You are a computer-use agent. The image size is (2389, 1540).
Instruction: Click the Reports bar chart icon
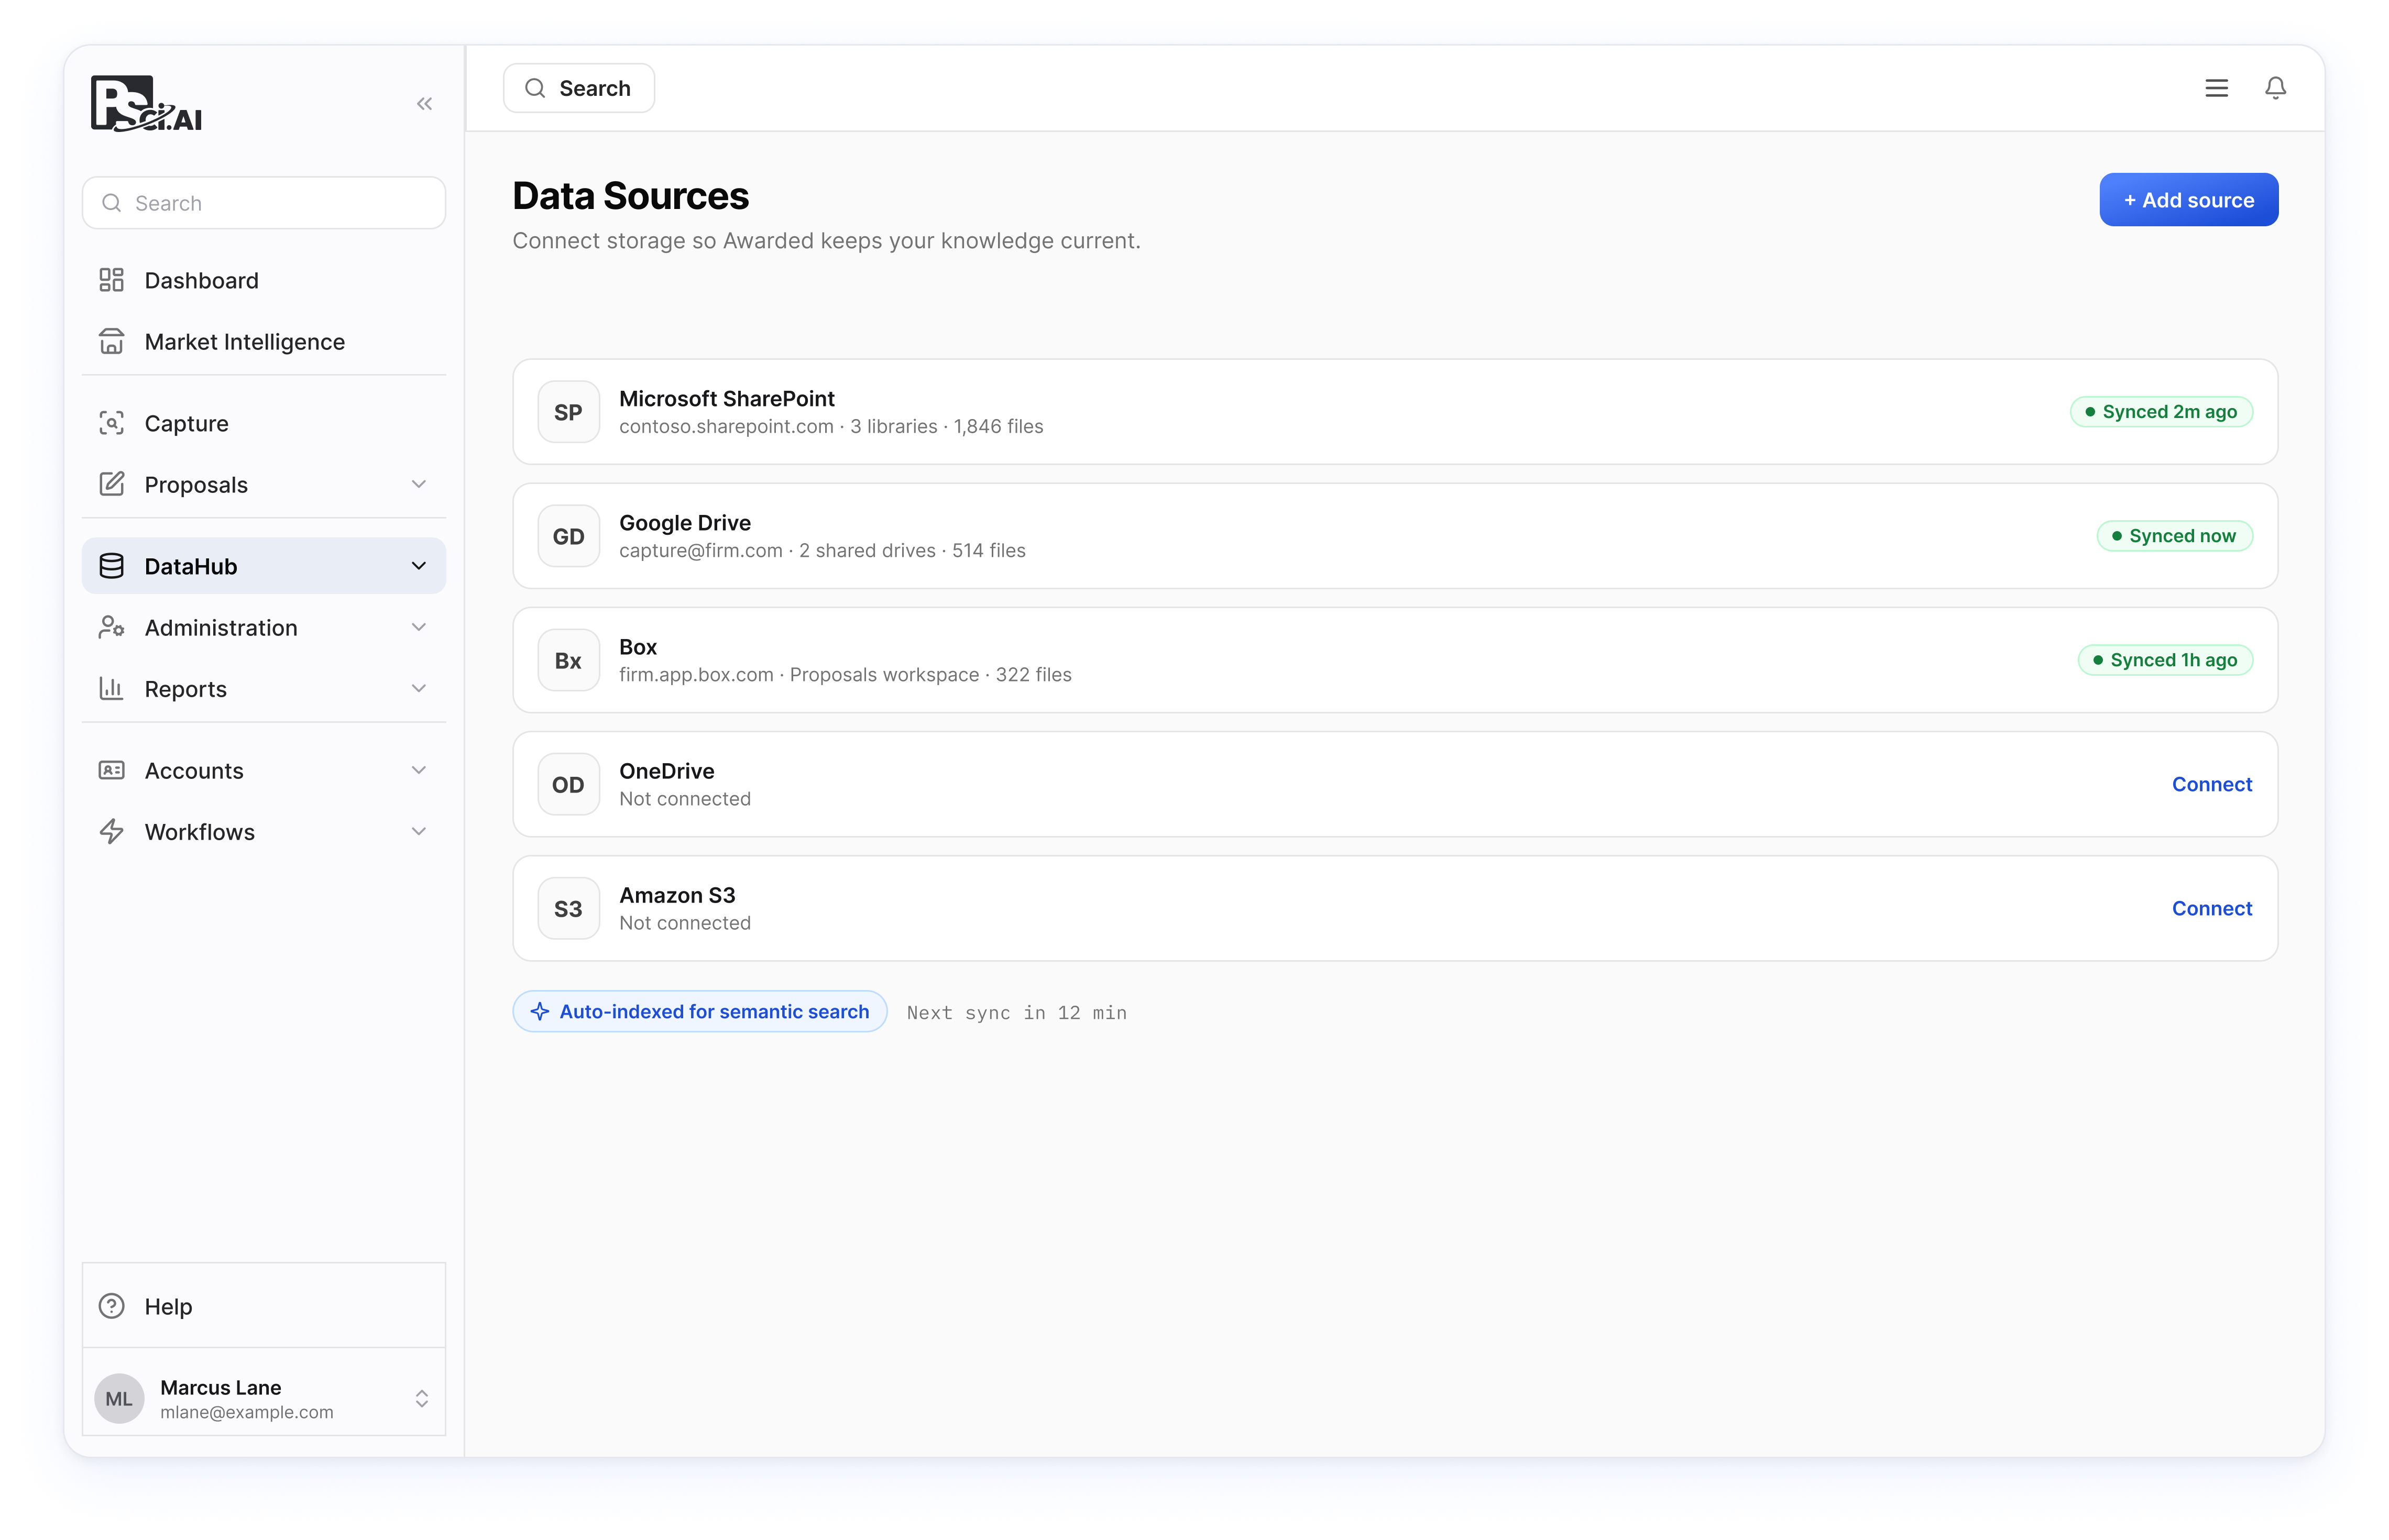point(111,689)
